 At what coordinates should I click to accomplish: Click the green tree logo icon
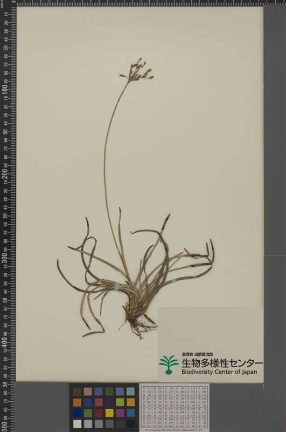click(x=169, y=365)
